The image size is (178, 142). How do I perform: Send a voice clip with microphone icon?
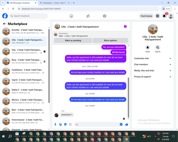pyautogui.click(x=55, y=124)
